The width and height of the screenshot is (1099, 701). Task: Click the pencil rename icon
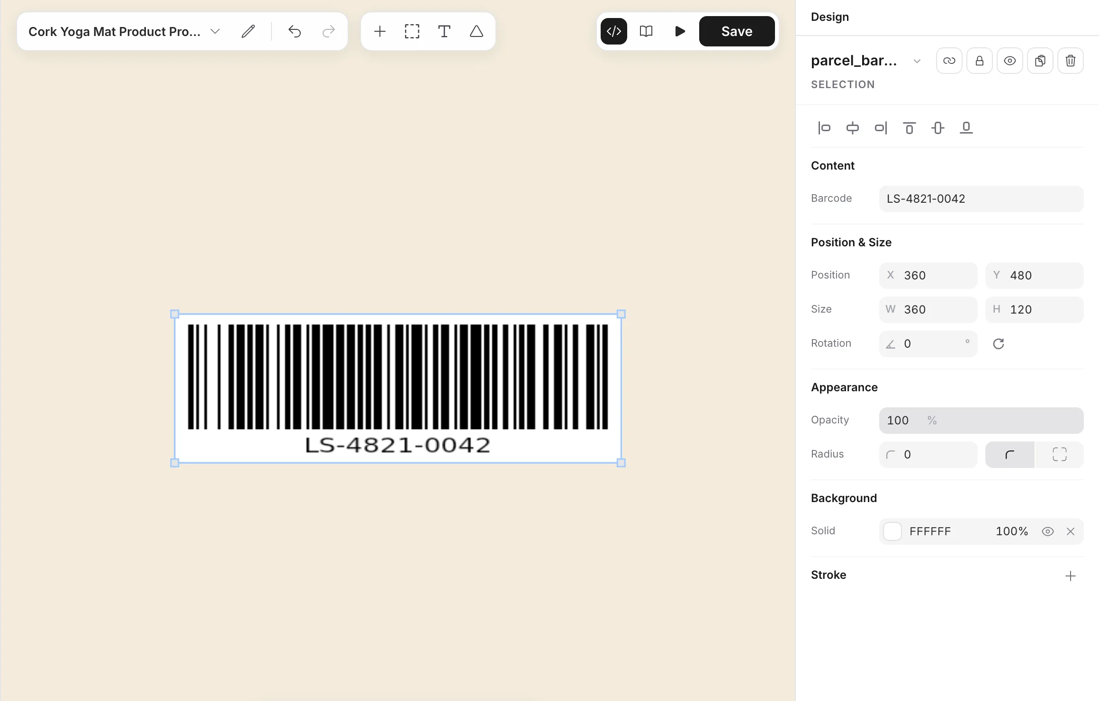[x=248, y=31]
